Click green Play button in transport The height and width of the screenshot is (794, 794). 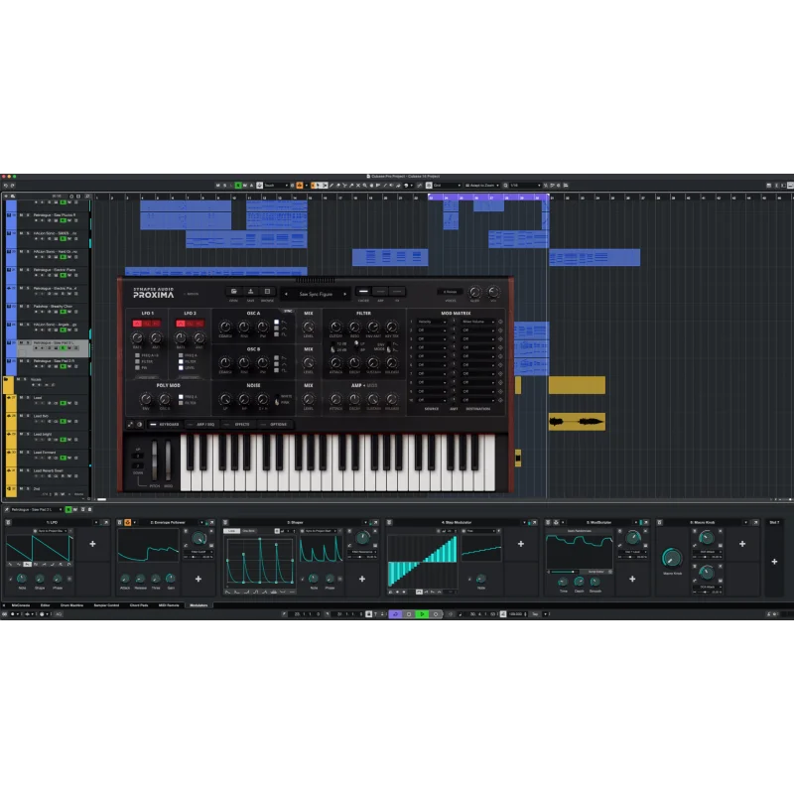[x=422, y=614]
